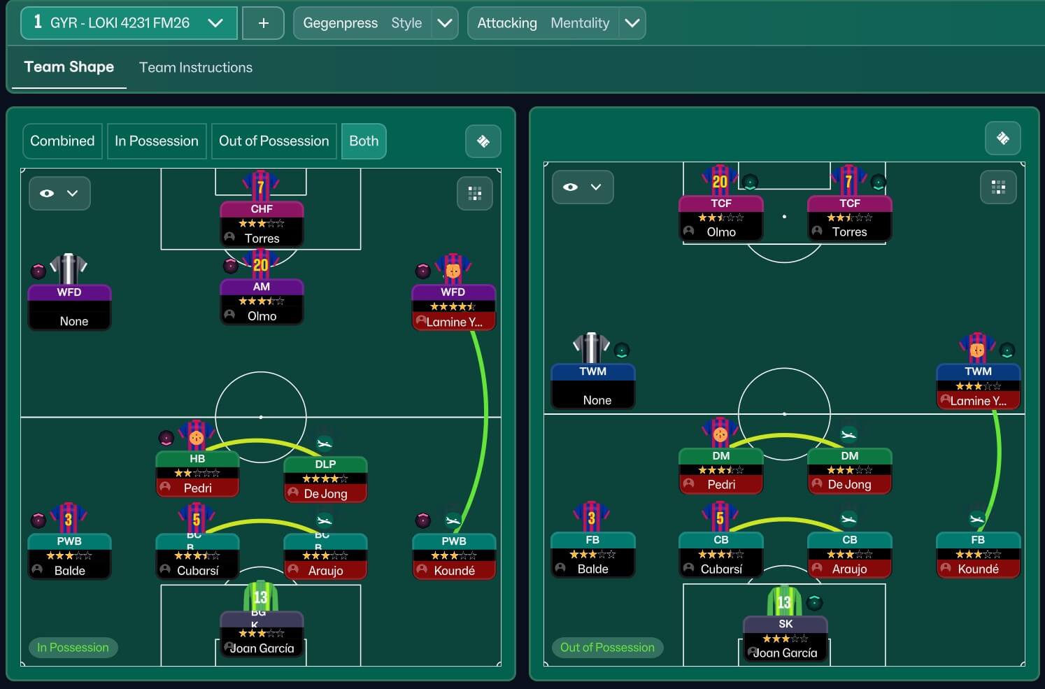Open the Team Instructions tab
1045x689 pixels.
coord(196,68)
